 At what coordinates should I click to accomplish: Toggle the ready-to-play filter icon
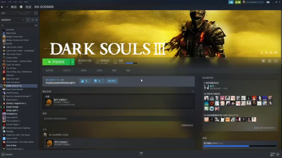37,20
